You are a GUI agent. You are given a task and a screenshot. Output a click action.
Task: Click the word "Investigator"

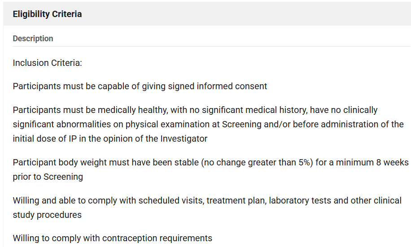click(x=184, y=139)
